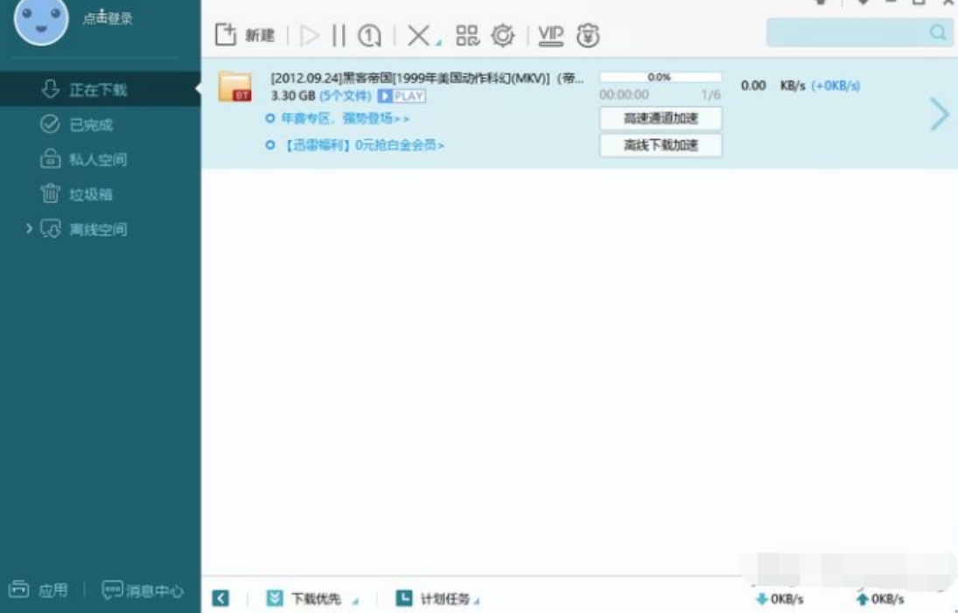Image resolution: width=958 pixels, height=613 pixels.
Task: Click the upload speed 0KB/s indicator
Action: (880, 598)
